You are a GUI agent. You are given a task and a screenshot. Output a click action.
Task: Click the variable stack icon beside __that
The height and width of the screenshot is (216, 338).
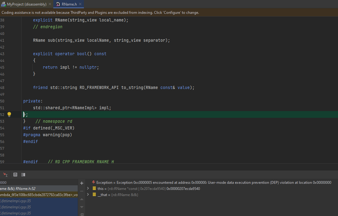[94, 195]
